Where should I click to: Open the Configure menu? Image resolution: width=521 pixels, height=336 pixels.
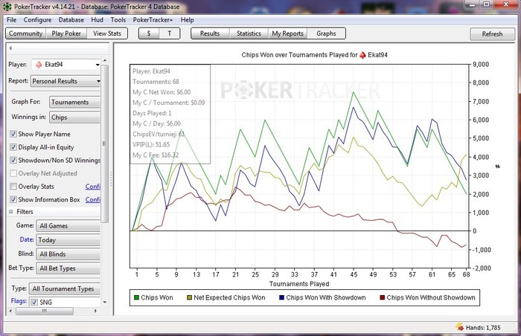click(x=37, y=20)
